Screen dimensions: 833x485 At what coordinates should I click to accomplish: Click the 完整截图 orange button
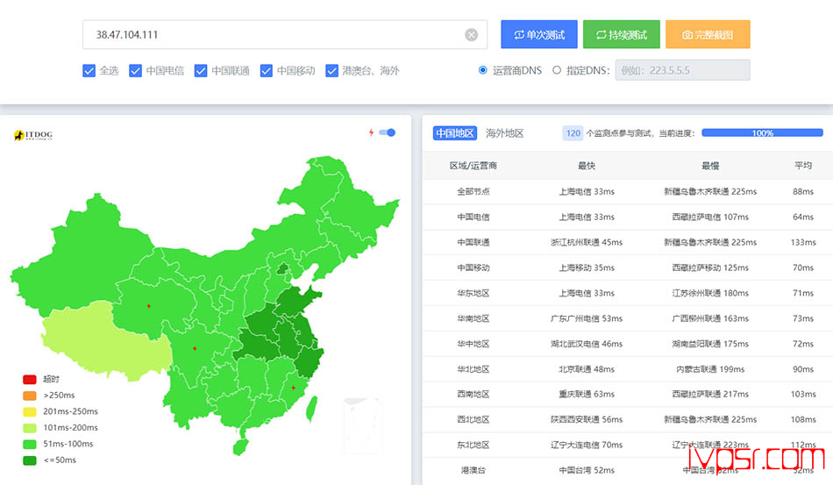(x=707, y=35)
